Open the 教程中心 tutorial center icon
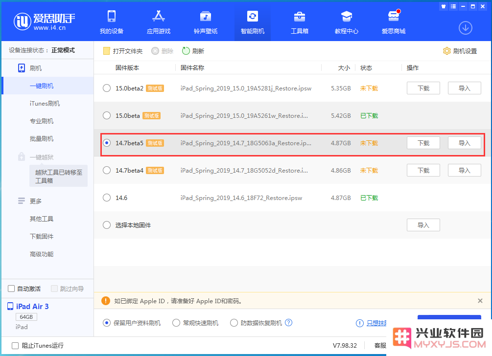 pos(347,17)
